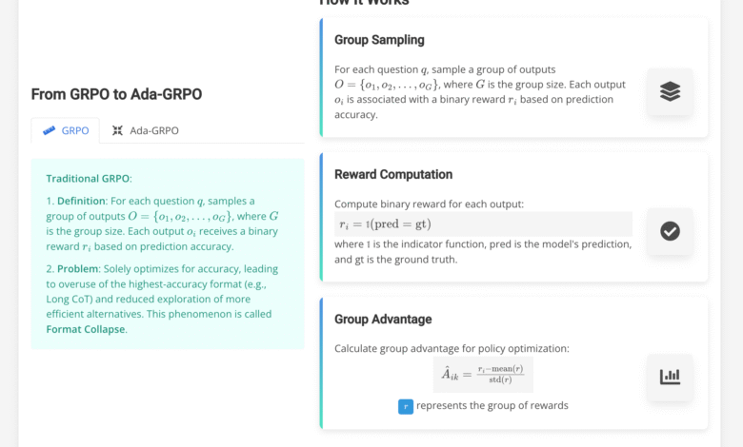Click the Group Sampling card heading
743x447 pixels.
pyautogui.click(x=379, y=40)
